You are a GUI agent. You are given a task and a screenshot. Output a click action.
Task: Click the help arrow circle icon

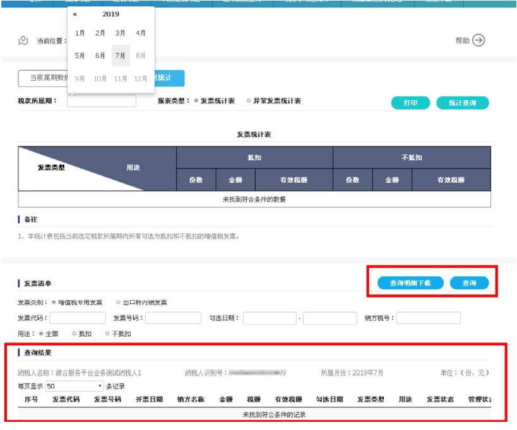tap(478, 40)
